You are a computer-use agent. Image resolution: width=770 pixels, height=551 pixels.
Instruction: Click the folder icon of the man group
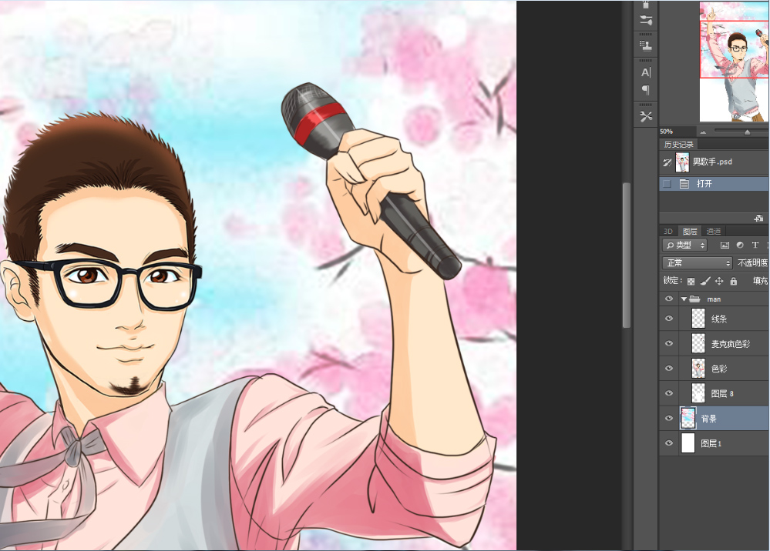pyautogui.click(x=695, y=299)
